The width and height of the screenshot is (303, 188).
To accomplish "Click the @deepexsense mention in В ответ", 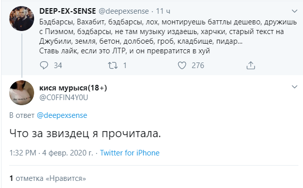I will (62, 115).
